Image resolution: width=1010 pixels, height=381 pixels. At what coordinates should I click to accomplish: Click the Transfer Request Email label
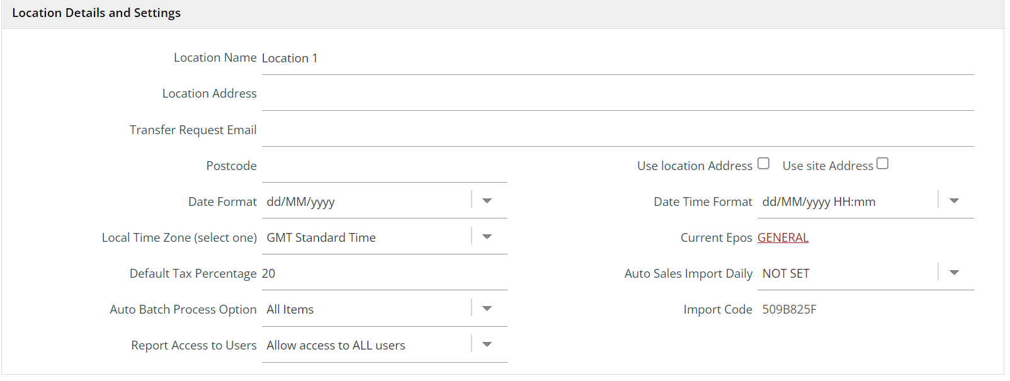pos(193,130)
